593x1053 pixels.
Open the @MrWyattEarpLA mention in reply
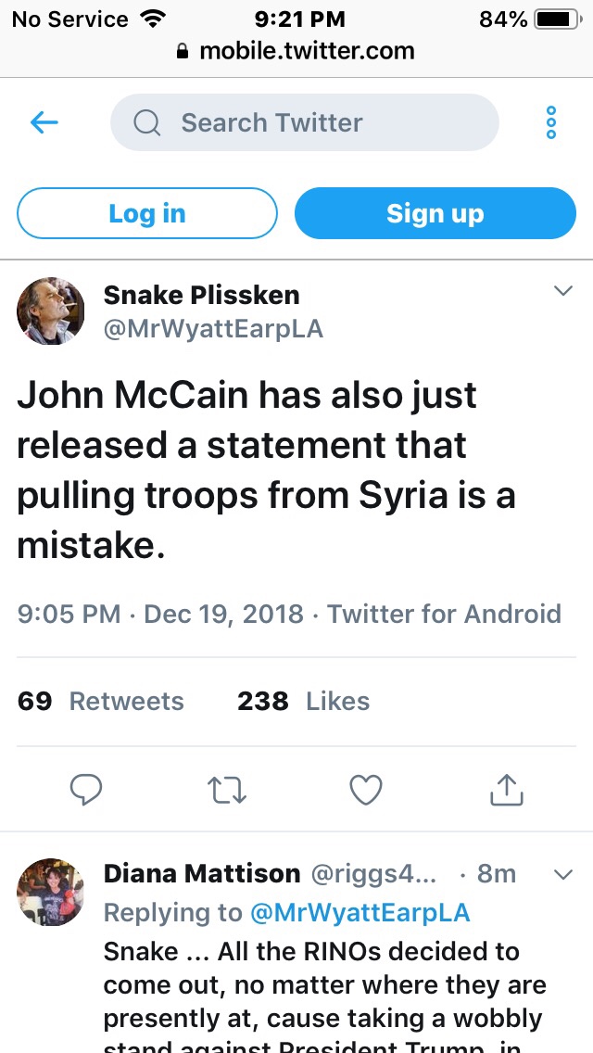(360, 913)
